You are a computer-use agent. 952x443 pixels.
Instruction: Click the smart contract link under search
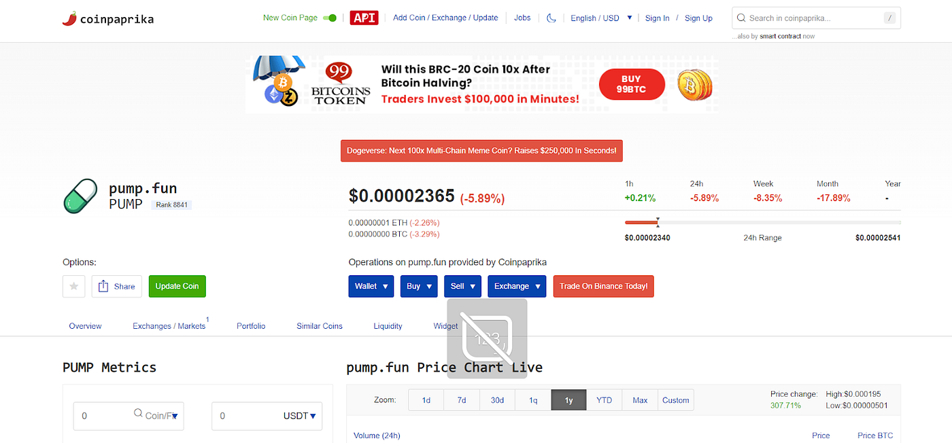780,36
